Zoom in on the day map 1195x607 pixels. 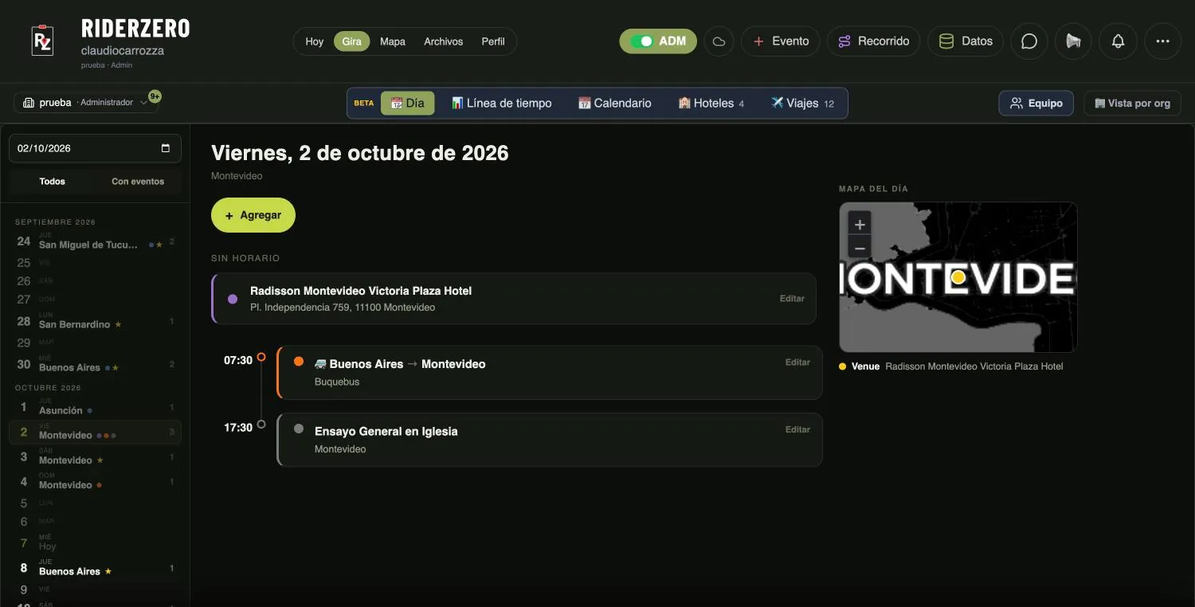(x=860, y=225)
